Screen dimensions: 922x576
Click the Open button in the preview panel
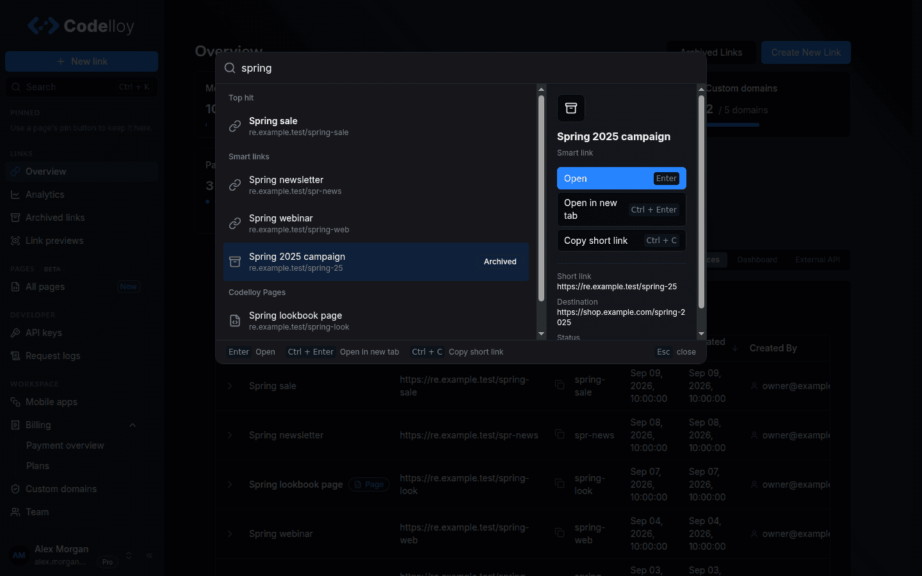tap(621, 179)
